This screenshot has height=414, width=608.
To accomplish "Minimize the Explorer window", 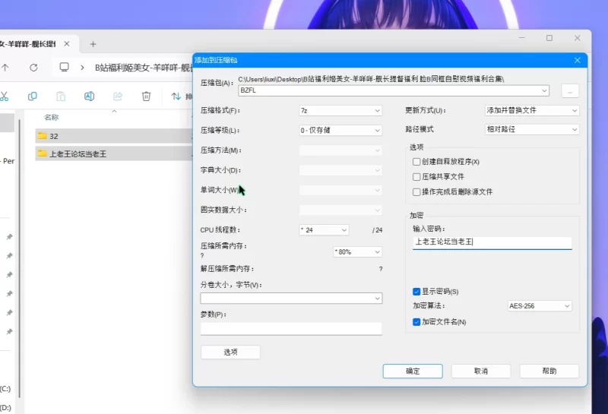I will pos(522,38).
